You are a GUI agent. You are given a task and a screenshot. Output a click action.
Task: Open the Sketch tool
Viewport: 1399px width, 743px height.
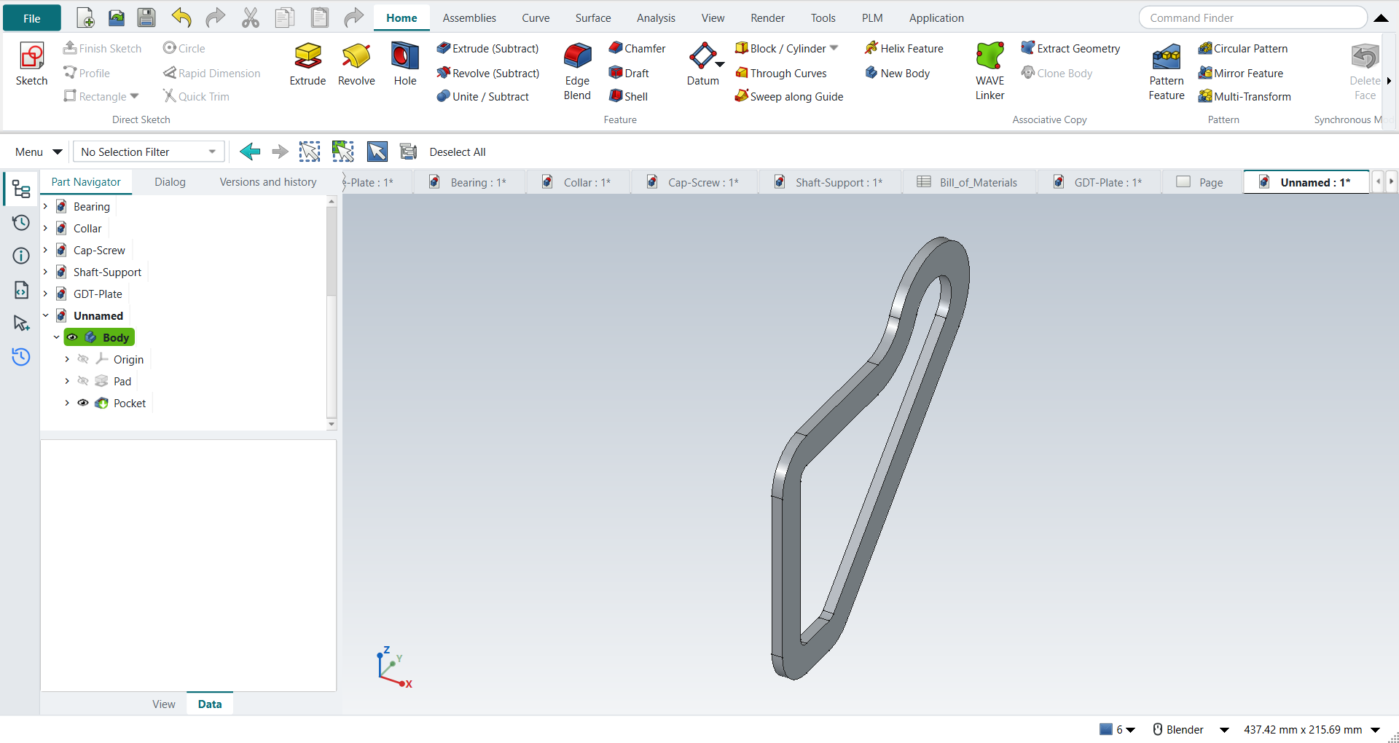tap(31, 64)
